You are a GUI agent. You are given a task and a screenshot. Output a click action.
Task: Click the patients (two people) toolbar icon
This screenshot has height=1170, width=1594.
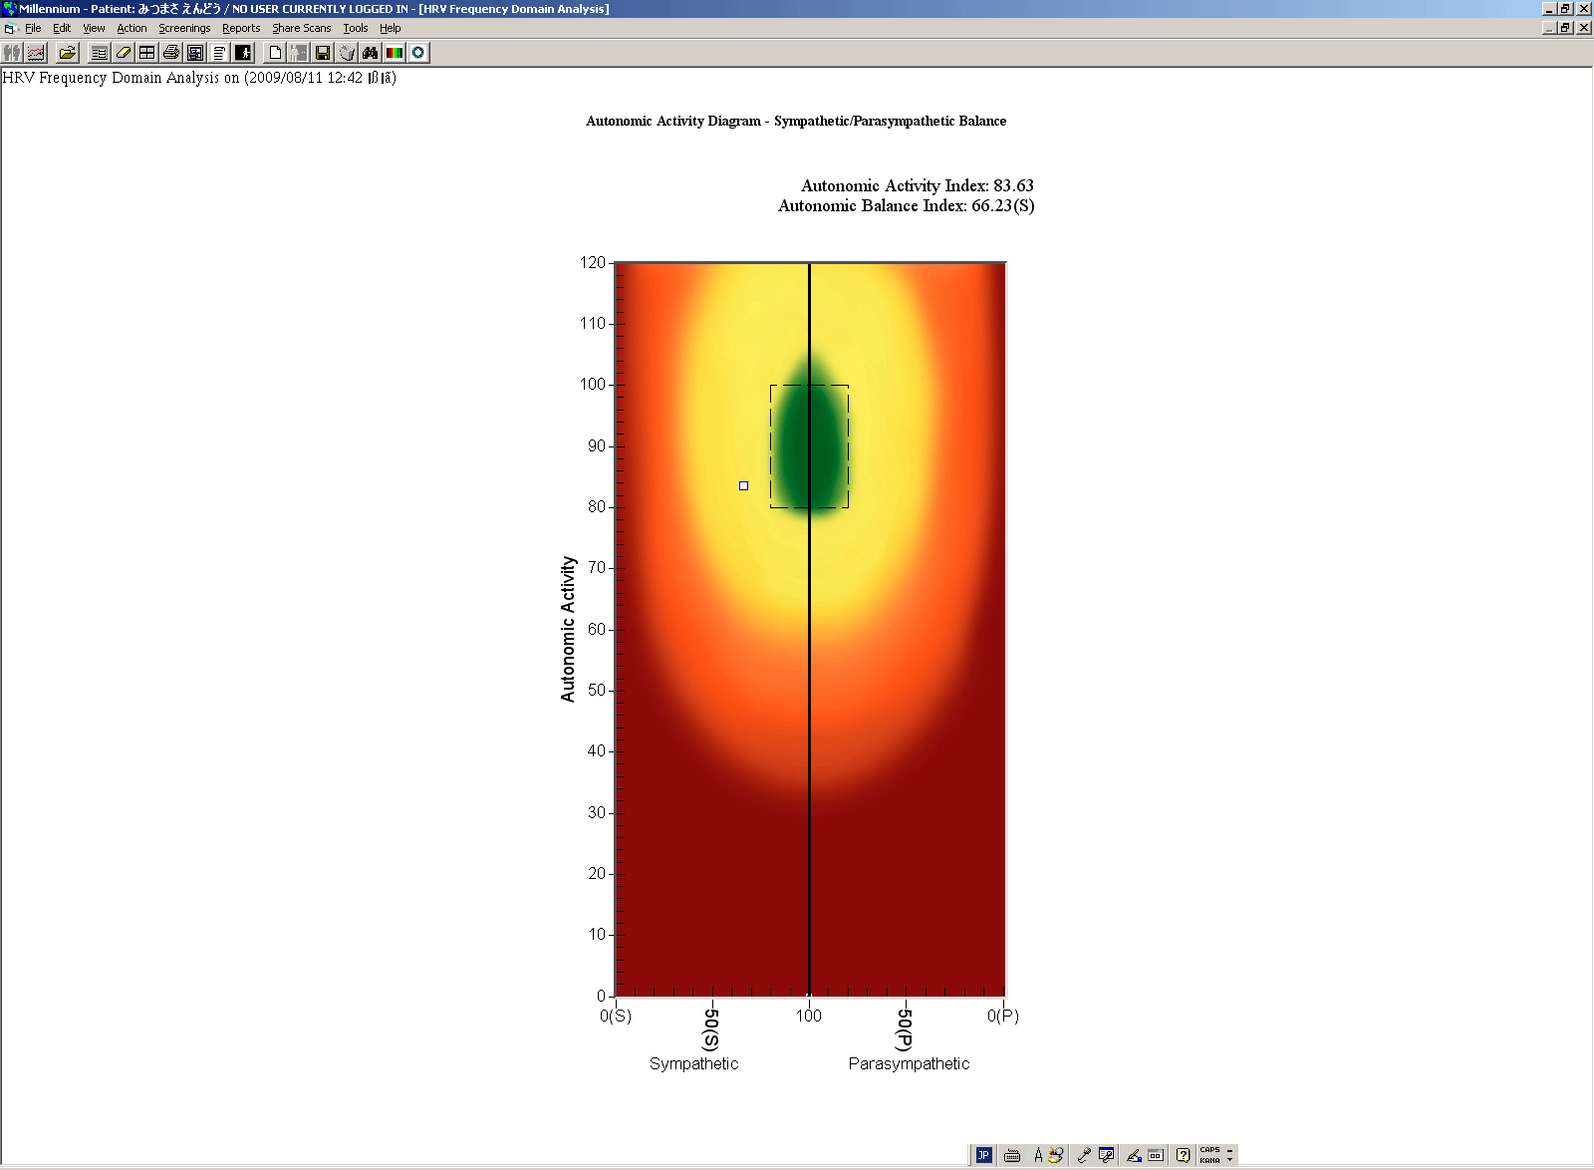tap(13, 53)
